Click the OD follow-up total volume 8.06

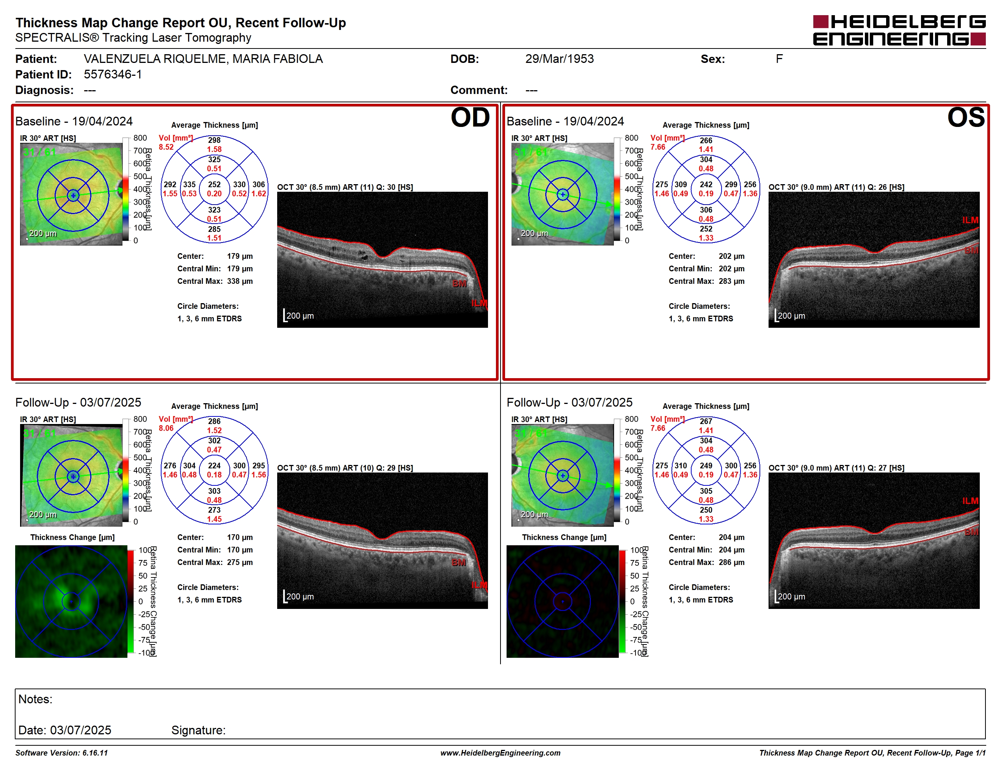click(166, 428)
